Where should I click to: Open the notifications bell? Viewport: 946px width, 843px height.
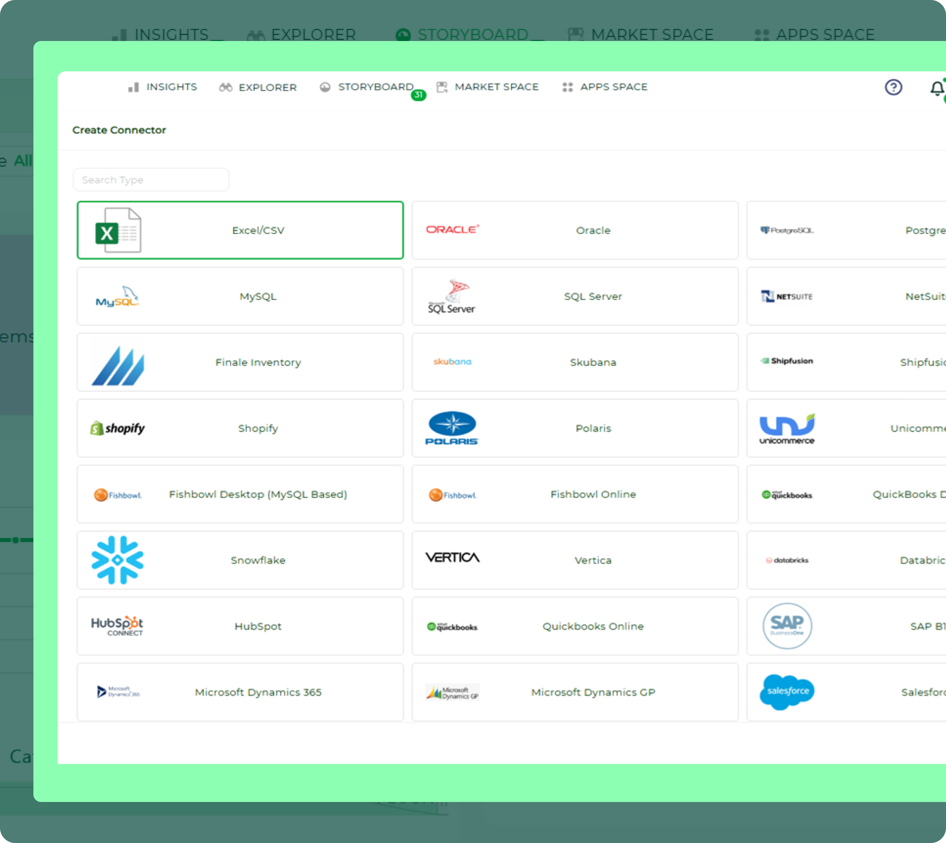937,88
